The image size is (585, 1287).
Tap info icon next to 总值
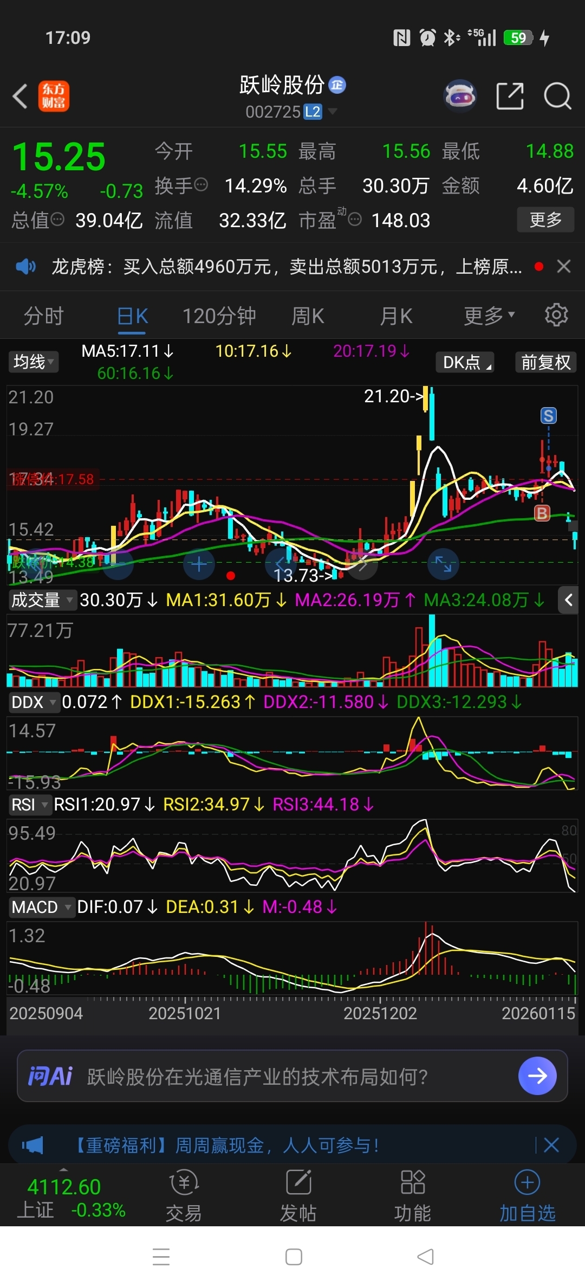[57, 219]
